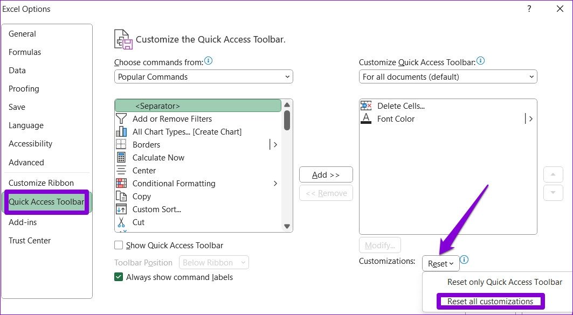Choose Reset all customizations
This screenshot has width=573, height=315.
pos(490,302)
